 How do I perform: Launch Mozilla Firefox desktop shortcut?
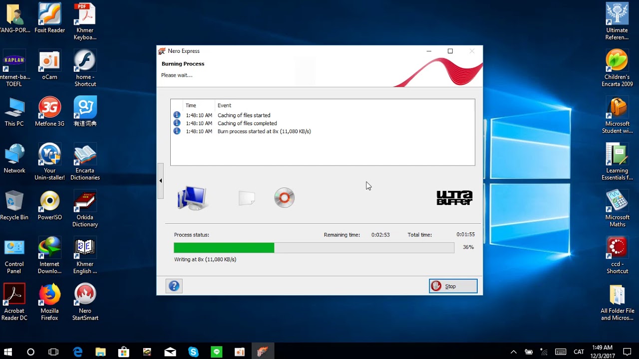tap(49, 303)
